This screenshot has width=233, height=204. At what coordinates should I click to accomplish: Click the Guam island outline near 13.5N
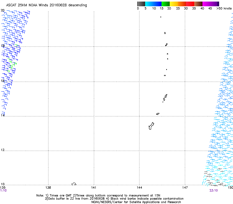click(151, 126)
